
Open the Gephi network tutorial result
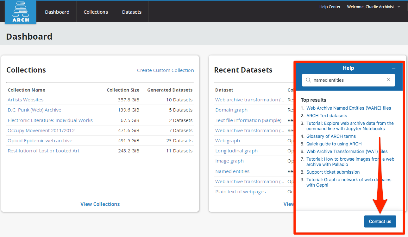[349, 182]
